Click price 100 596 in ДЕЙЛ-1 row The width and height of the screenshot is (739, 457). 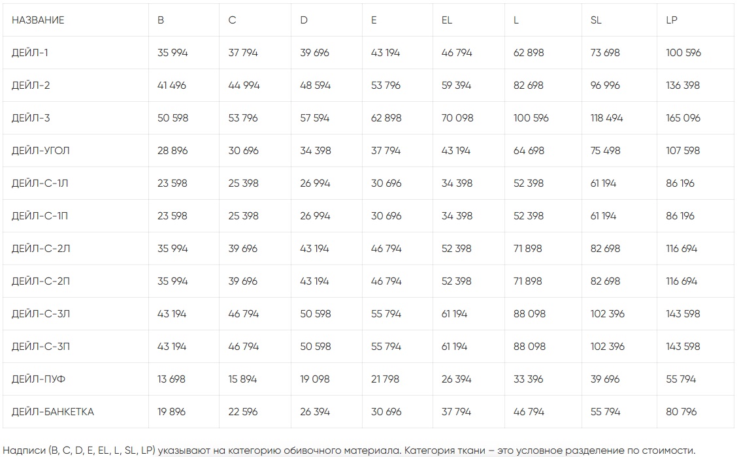(683, 53)
